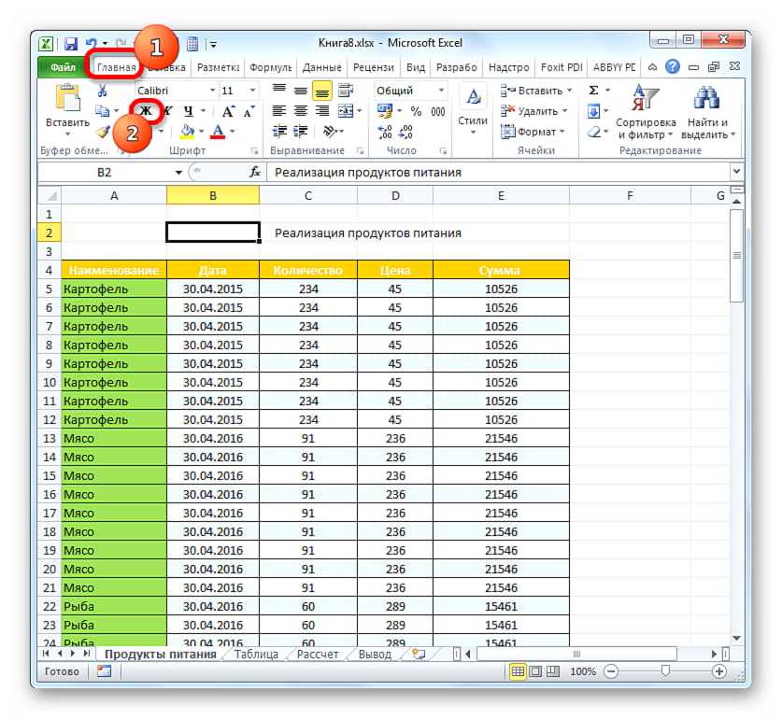Click the Paste clipboard icon
This screenshot has width=782, height=719.
(67, 101)
